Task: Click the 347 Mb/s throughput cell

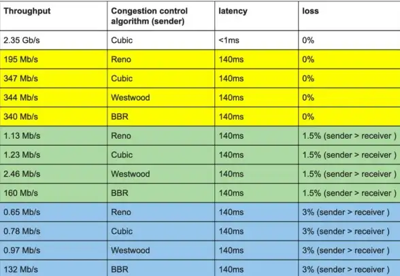Action: tap(54, 78)
